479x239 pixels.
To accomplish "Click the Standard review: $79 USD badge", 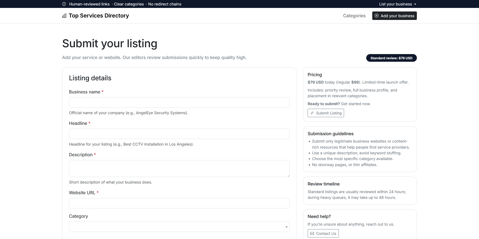I will (391, 58).
